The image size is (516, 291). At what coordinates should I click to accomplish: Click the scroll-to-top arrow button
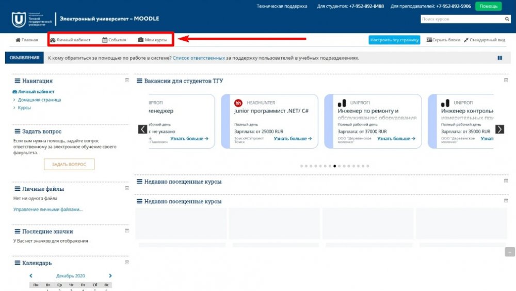[510, 252]
